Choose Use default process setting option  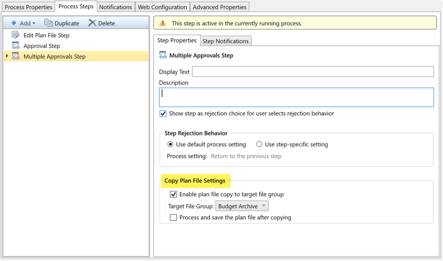tap(170, 144)
